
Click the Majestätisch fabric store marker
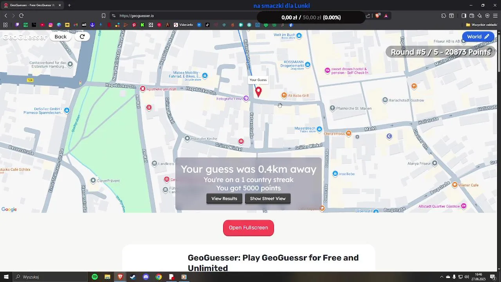click(x=319, y=129)
